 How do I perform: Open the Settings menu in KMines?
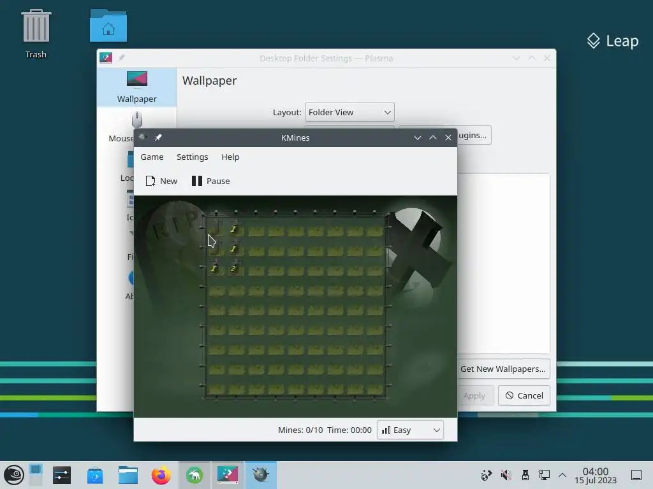tap(192, 157)
